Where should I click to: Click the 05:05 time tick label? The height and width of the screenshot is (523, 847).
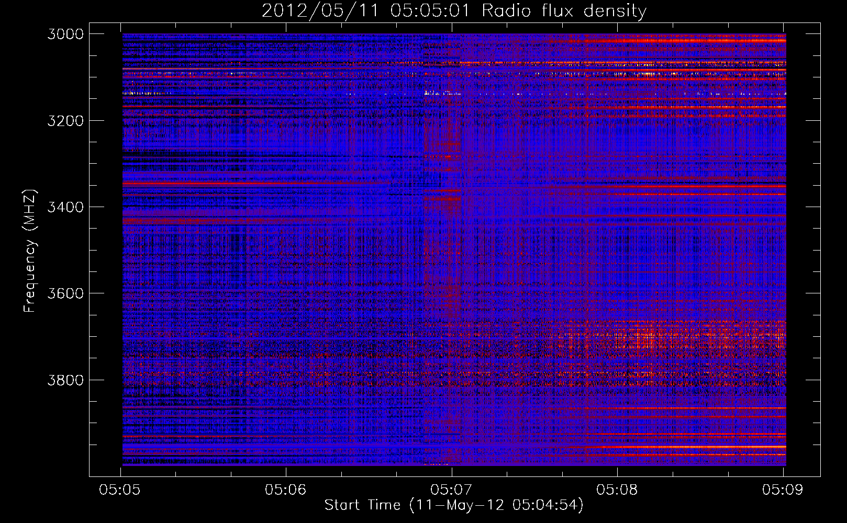120,490
